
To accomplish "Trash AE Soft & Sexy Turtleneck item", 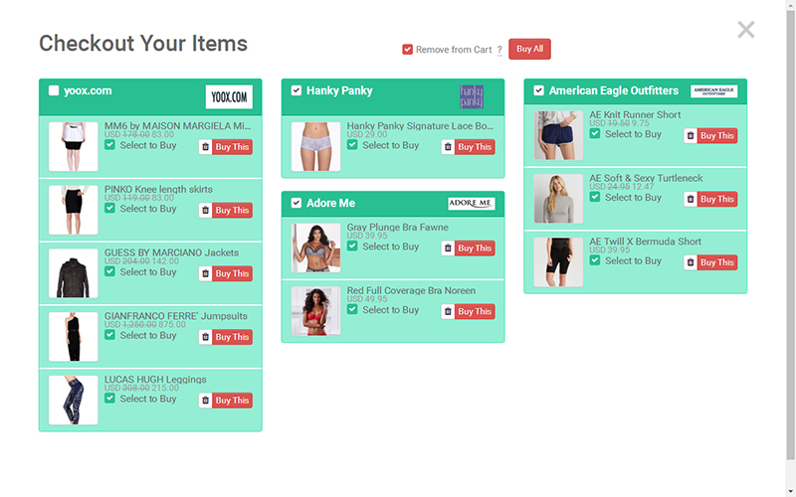I will (x=691, y=200).
